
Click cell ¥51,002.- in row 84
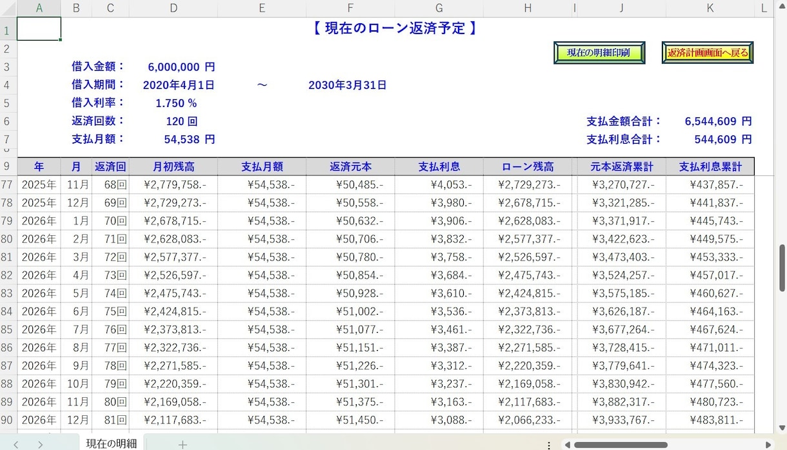350,311
